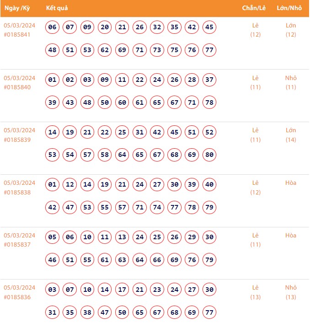Image resolution: width=310 pixels, height=328 pixels.
Task: Pick the number 37 ball
Action: coord(209,80)
